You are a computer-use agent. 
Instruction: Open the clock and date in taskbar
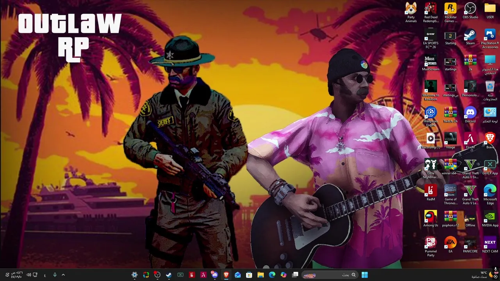tap(17, 275)
